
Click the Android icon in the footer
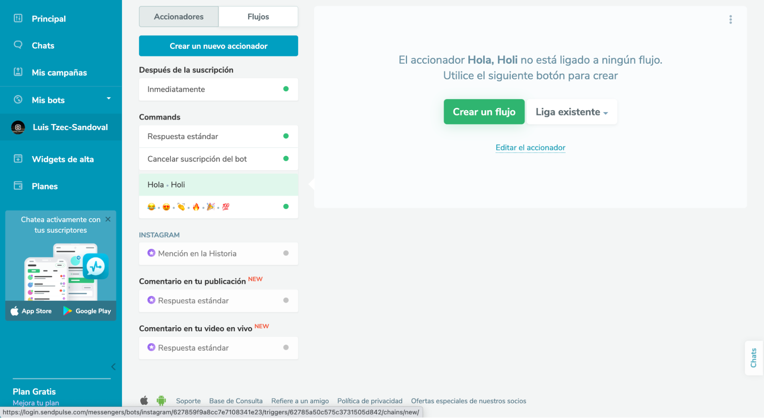[161, 400]
